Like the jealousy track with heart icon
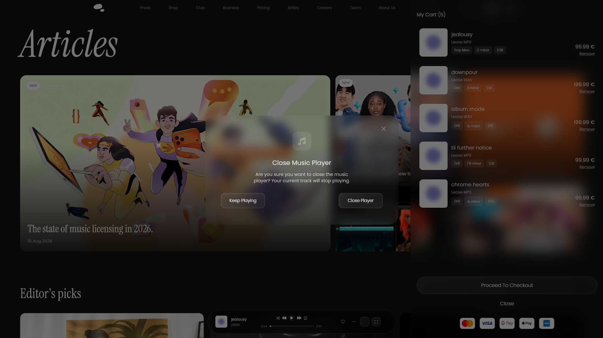This screenshot has height=338, width=603. (x=343, y=322)
